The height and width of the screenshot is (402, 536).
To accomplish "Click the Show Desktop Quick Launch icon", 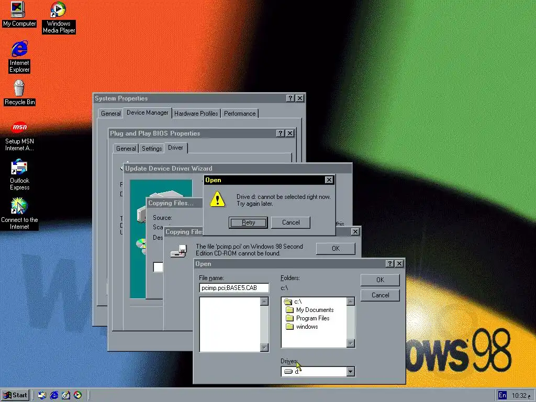I will (x=65, y=395).
